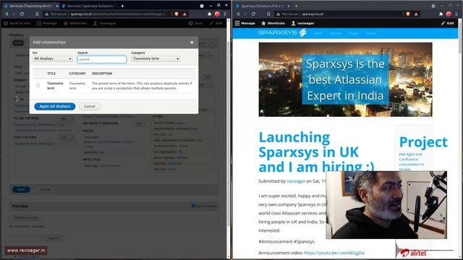Image resolution: width=463 pixels, height=260 pixels.
Task: Reload the page in the left browser
Action: click(x=22, y=14)
